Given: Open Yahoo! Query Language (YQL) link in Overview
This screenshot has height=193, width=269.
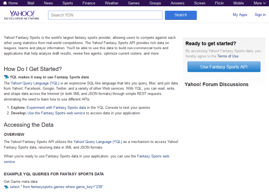Looking at the screenshot, I should click(x=98, y=142).
